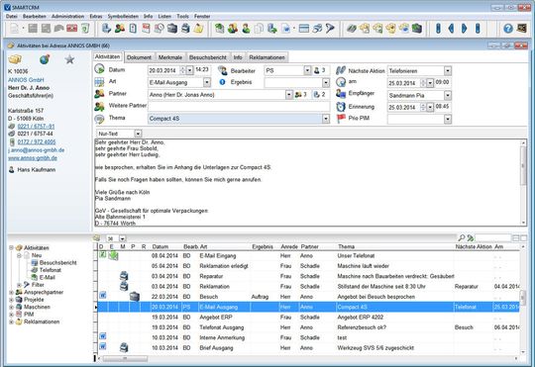Open the empty Ergebnis dropdown
Image resolution: width=535 pixels, height=367 pixels.
click(x=326, y=82)
